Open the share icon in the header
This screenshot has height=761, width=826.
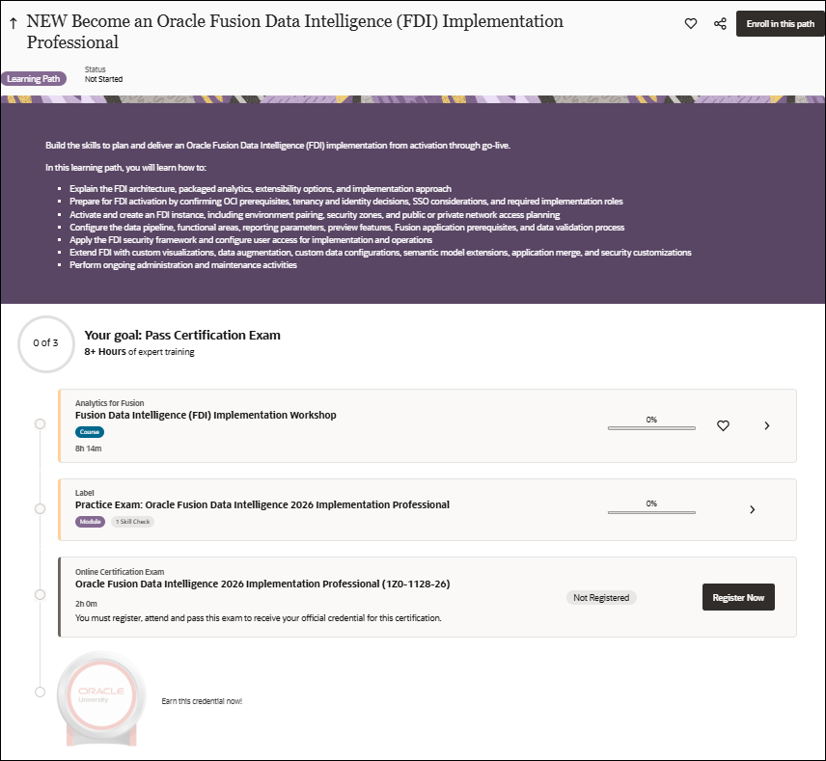click(720, 24)
